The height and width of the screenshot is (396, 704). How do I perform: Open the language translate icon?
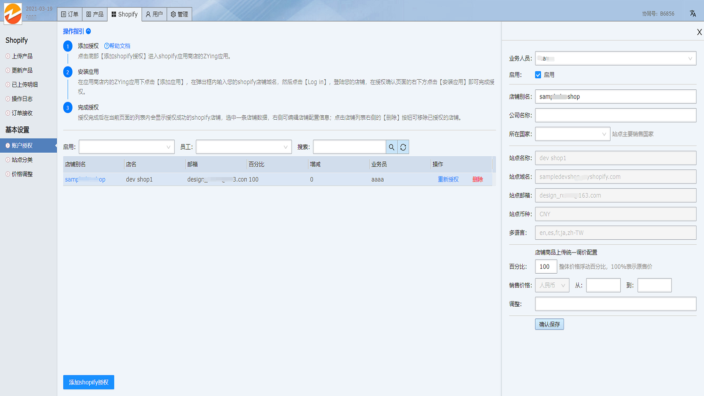point(693,14)
